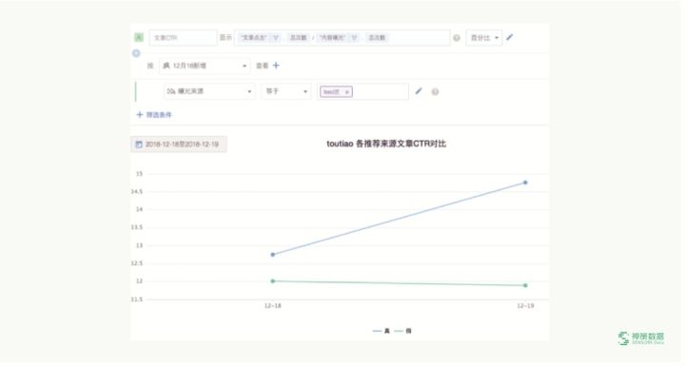The width and height of the screenshot is (685, 367).
Task: Toggle the green 假 series in legend
Action: (x=402, y=331)
